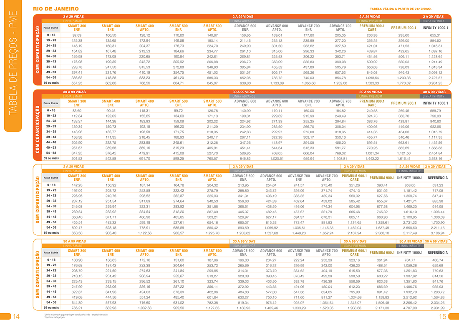
Task: Select the price cell 115,31
Action: tap(145, 111)
